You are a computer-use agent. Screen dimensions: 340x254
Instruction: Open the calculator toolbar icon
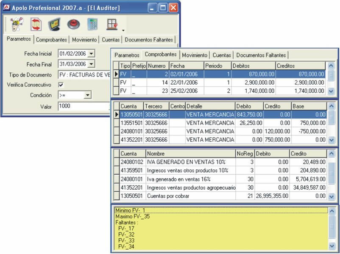[x=92, y=24]
